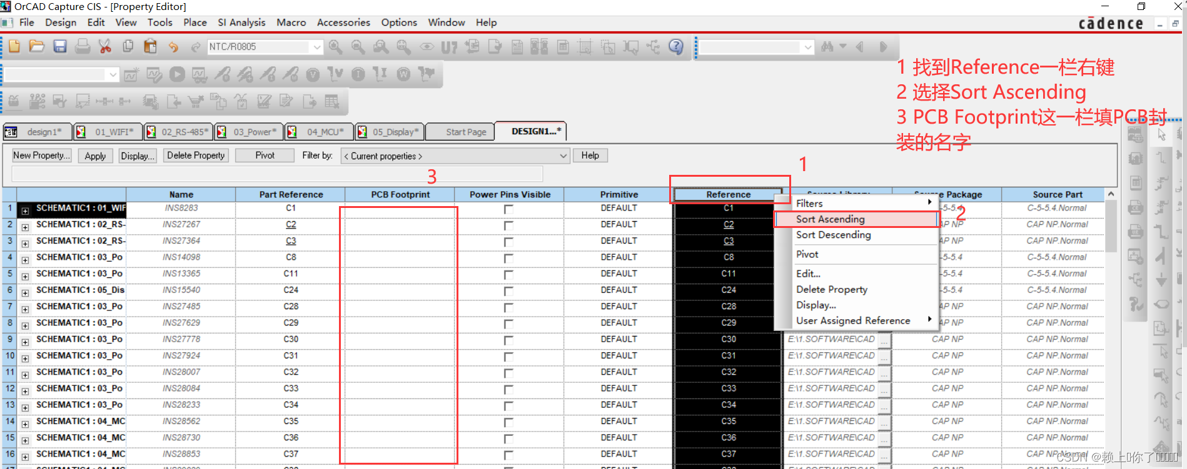This screenshot has width=1187, height=469.
Task: Click the Help button next to filter
Action: coord(590,156)
